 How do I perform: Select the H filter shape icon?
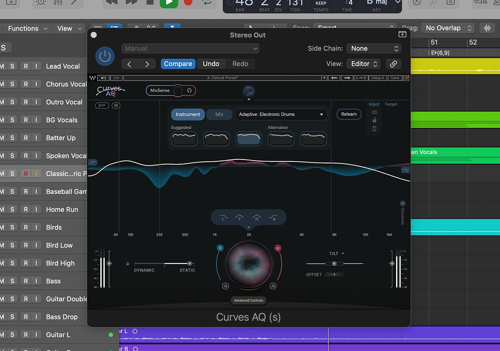tap(257, 218)
